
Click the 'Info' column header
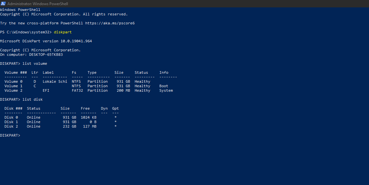[x=164, y=72]
